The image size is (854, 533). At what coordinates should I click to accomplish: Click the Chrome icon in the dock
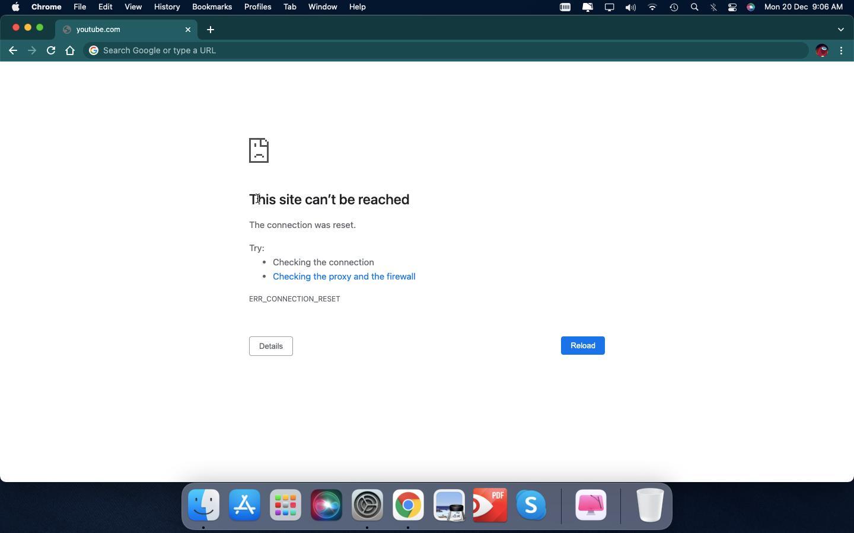(x=408, y=505)
